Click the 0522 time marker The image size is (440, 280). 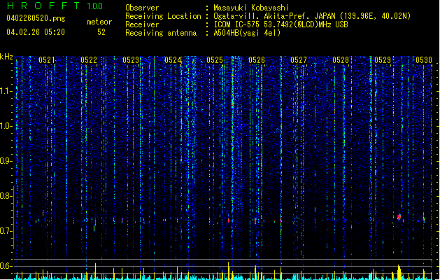(x=89, y=60)
